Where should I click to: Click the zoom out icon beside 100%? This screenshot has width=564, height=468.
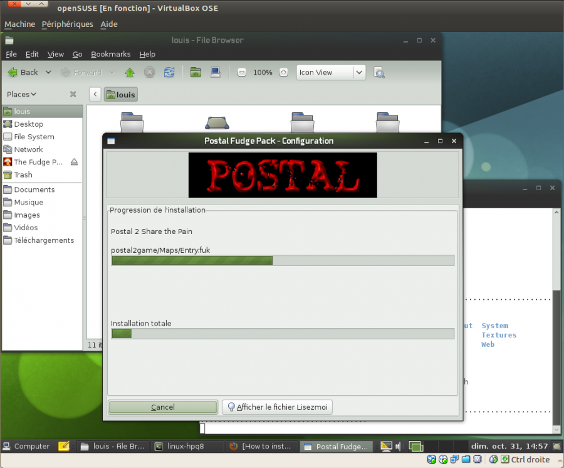[242, 72]
